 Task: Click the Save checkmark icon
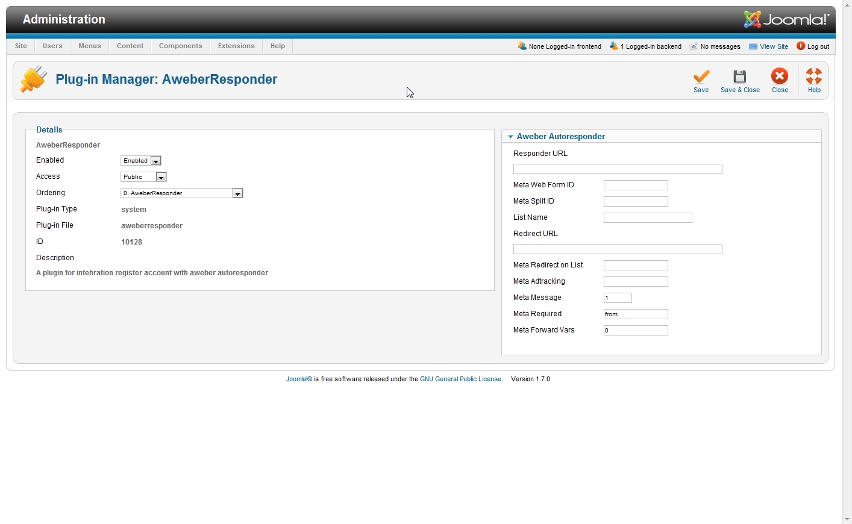tap(701, 76)
